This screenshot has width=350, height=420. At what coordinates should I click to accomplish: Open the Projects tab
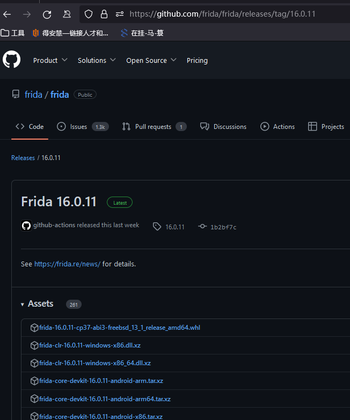point(326,127)
